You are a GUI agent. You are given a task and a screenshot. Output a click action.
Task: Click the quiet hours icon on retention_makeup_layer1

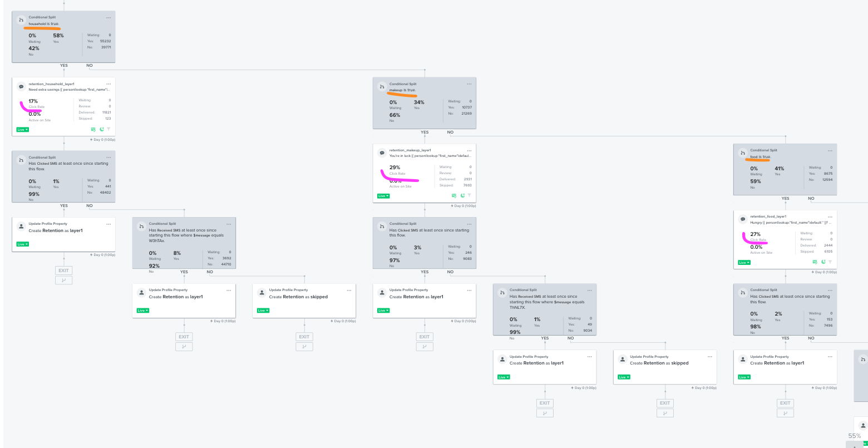pos(462,195)
